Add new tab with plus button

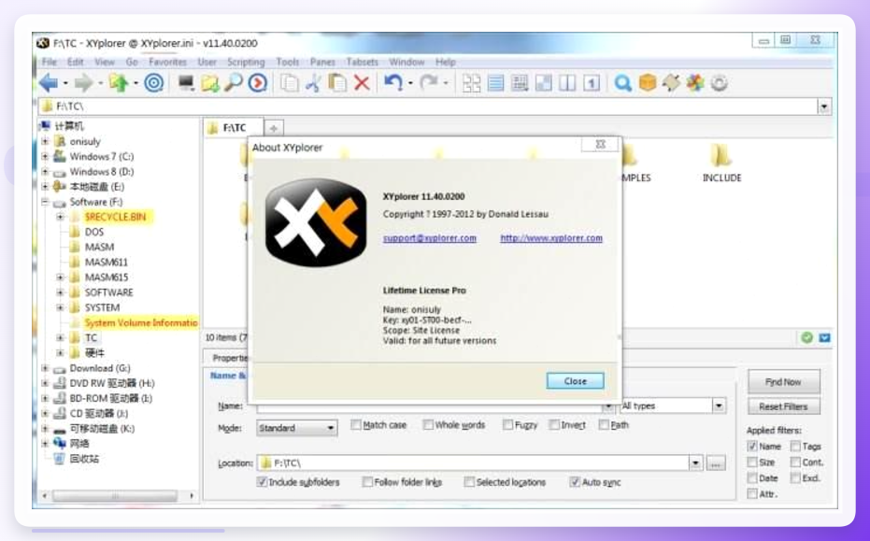[274, 129]
